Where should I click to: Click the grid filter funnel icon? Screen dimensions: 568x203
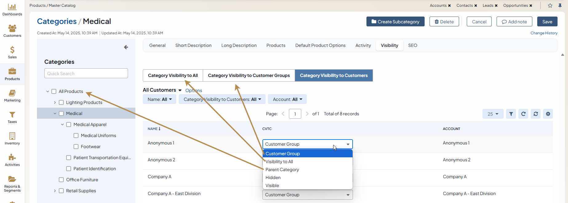tap(511, 114)
